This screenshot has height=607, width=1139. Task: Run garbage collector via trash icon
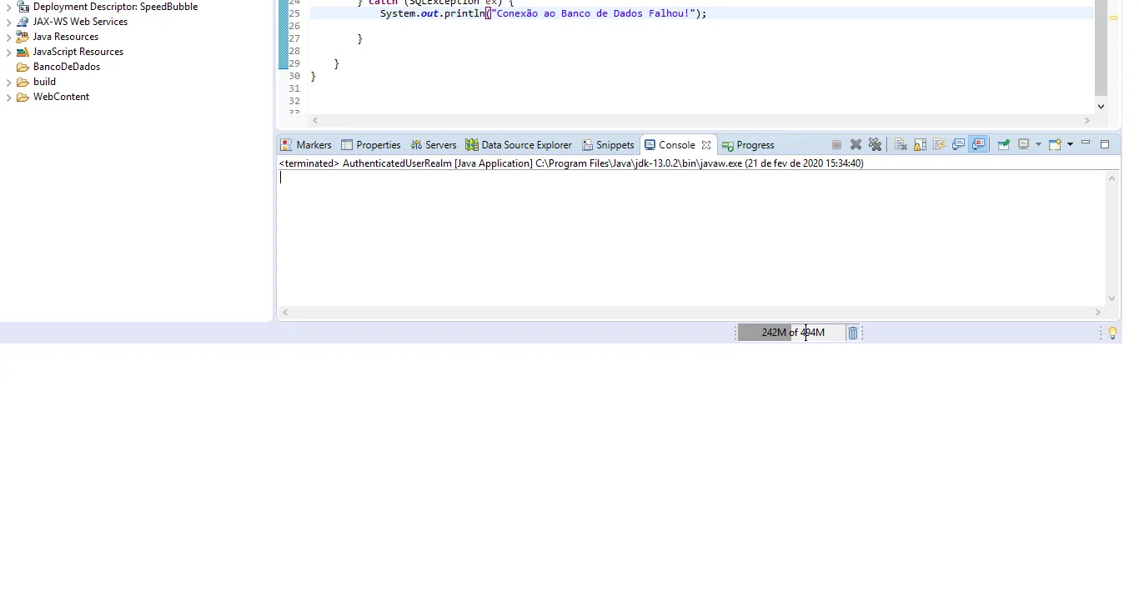pos(852,334)
